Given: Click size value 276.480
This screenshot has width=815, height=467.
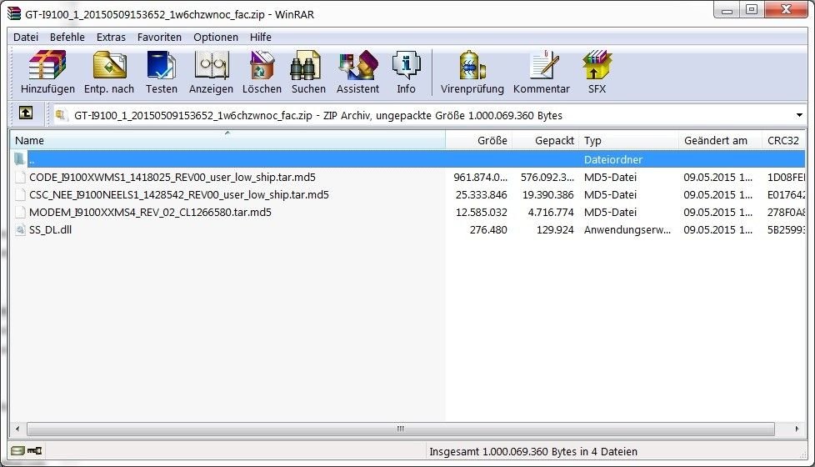Looking at the screenshot, I should coord(488,230).
